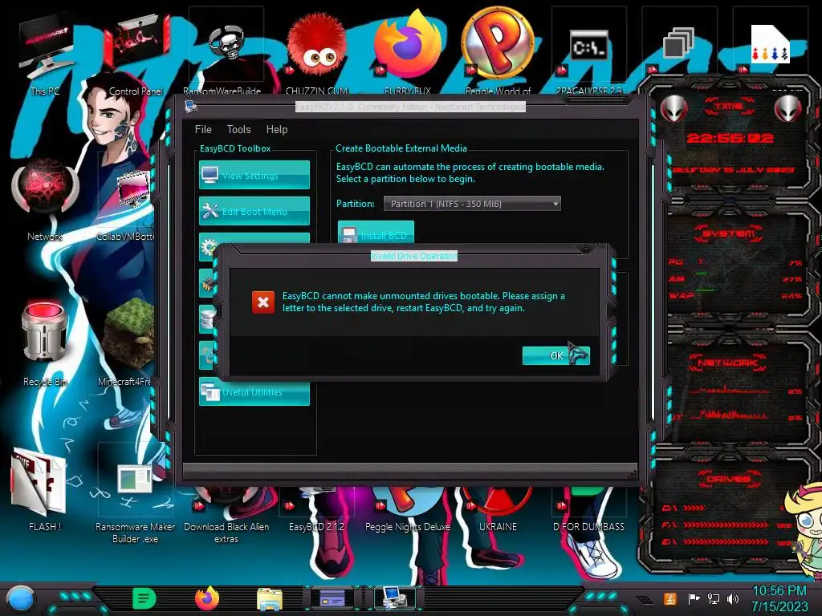Open This PC desktop icon
822x616 pixels.
[x=45, y=54]
